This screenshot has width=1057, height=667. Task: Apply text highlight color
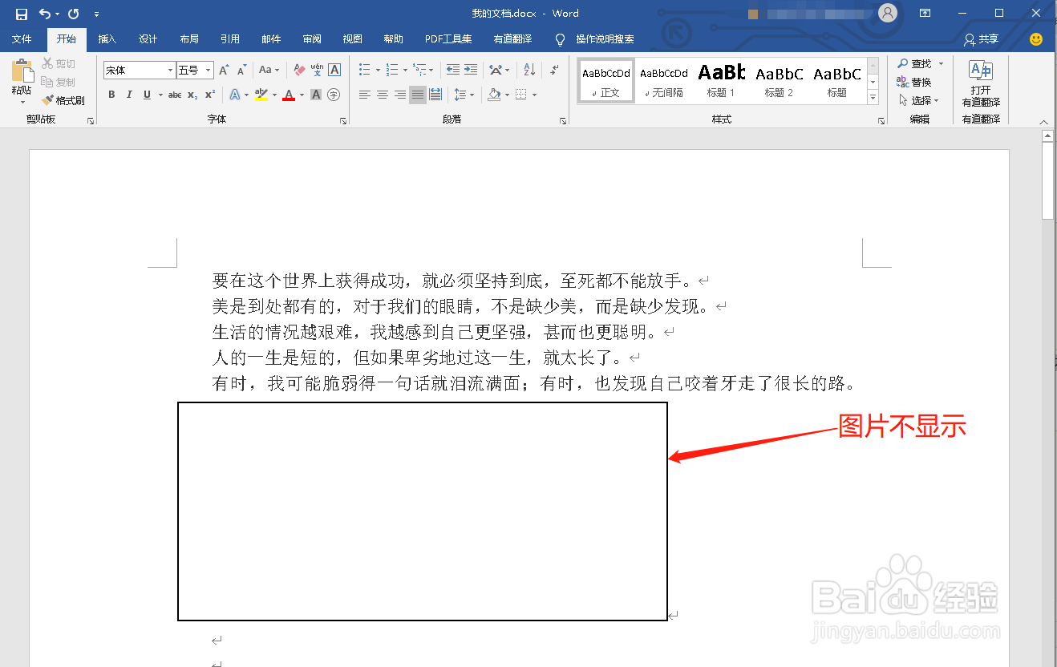pyautogui.click(x=261, y=95)
